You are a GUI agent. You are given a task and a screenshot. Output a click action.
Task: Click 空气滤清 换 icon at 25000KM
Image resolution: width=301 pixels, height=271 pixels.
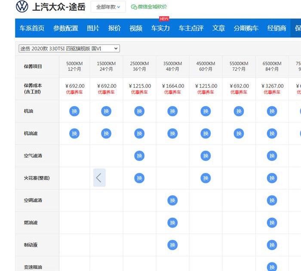click(x=139, y=156)
